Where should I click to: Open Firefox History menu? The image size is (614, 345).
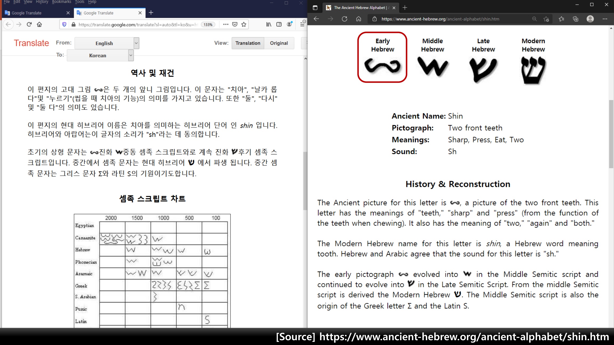coord(42,2)
